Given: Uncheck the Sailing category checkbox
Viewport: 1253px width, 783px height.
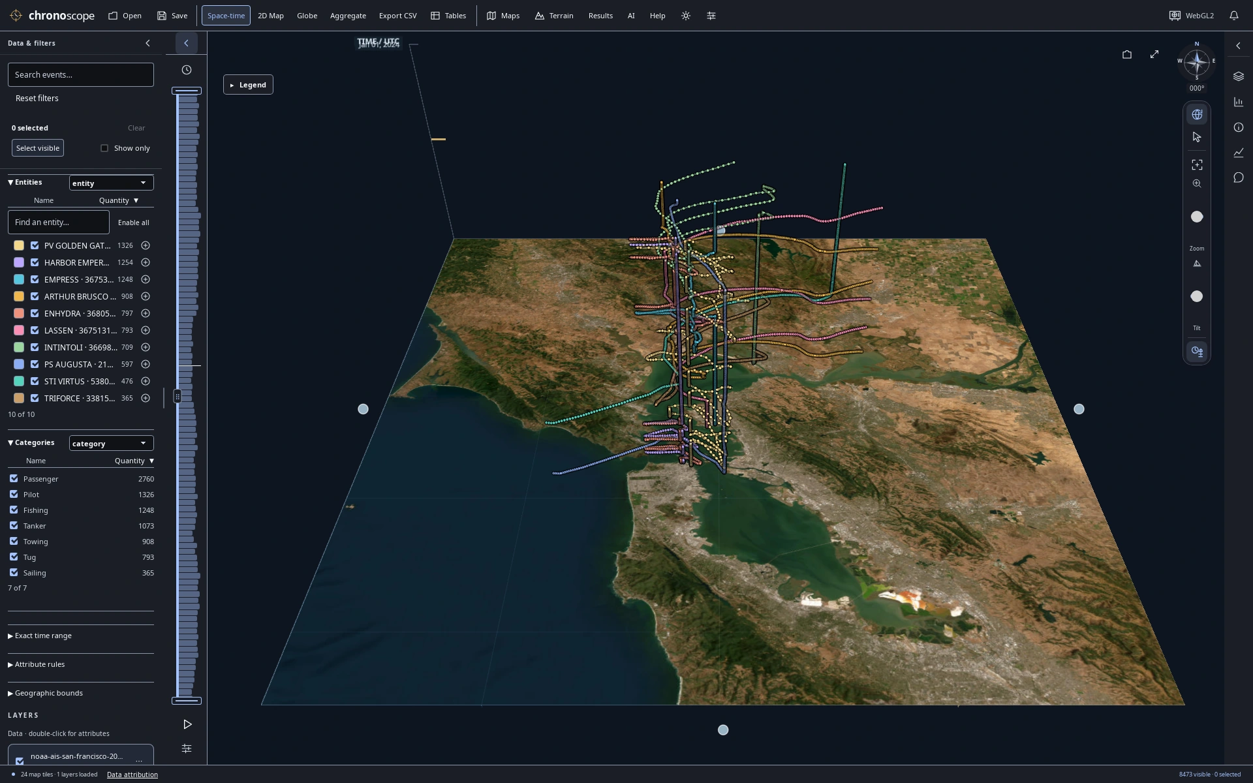Looking at the screenshot, I should pyautogui.click(x=14, y=572).
